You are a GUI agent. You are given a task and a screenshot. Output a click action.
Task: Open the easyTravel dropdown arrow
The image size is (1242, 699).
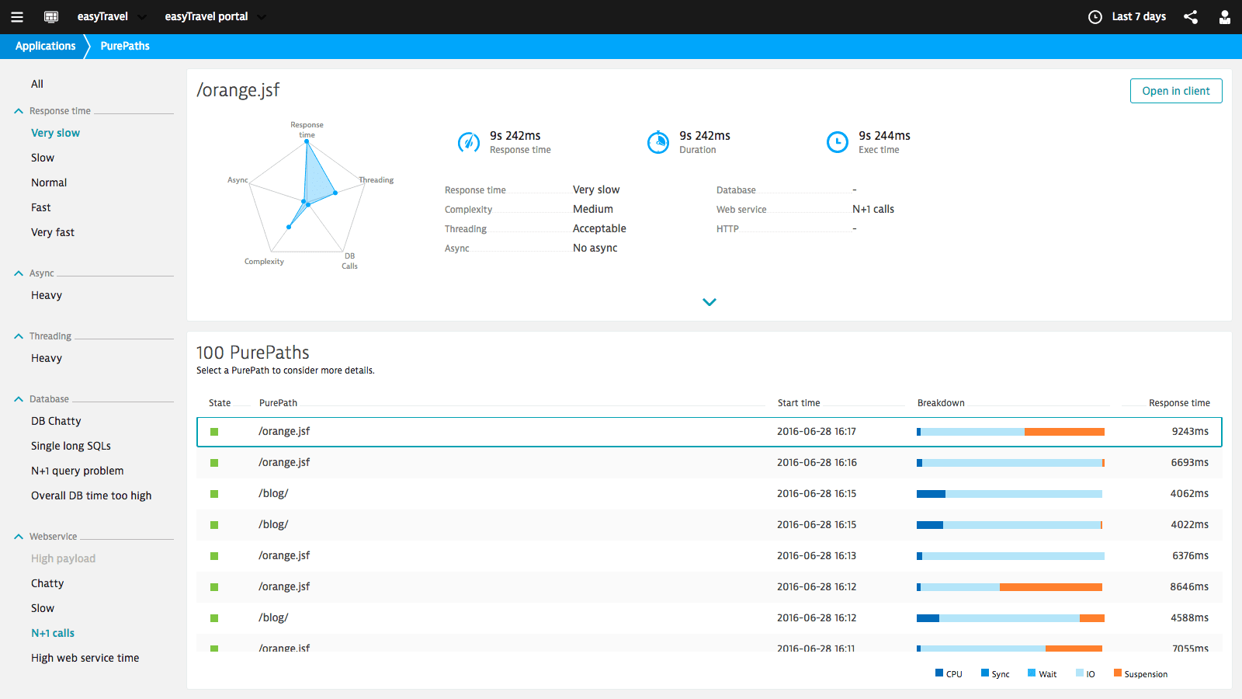point(142,17)
